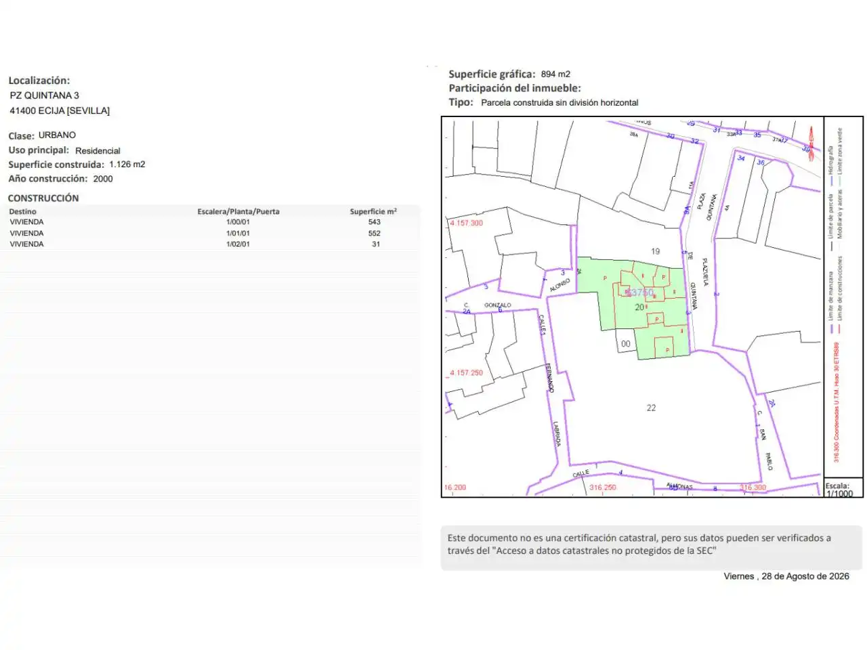Screen dimensions: 867x650
Task: Click the non-certification disclaimer note
Action: (652, 548)
